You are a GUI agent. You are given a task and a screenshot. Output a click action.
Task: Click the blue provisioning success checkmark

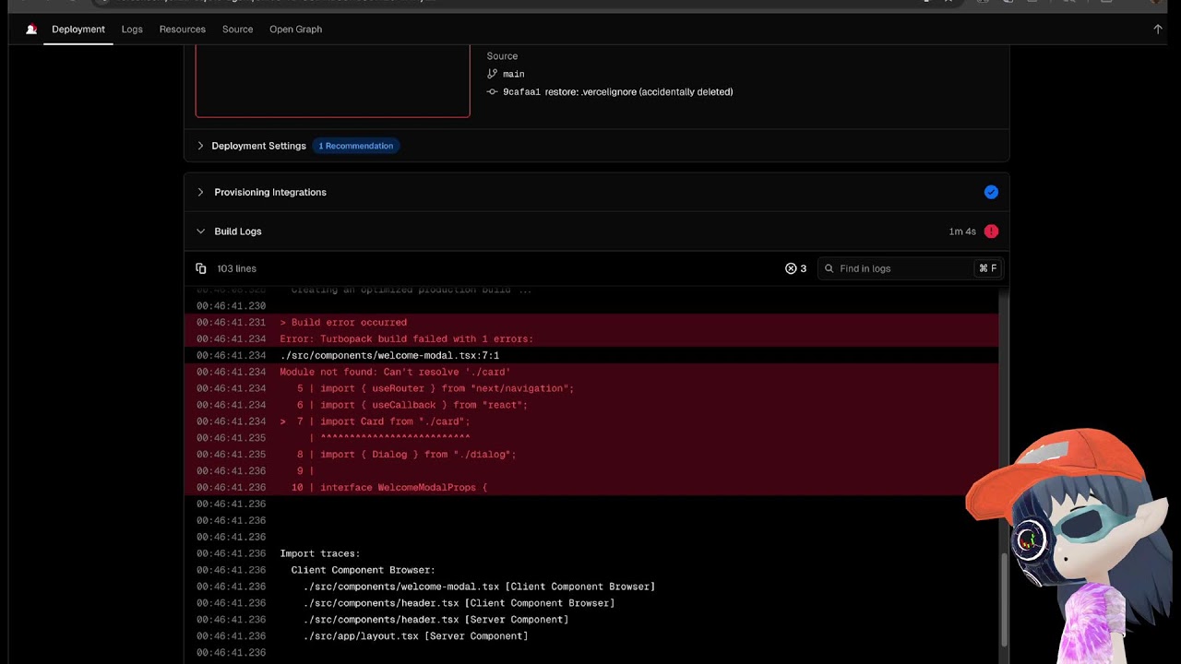point(991,192)
